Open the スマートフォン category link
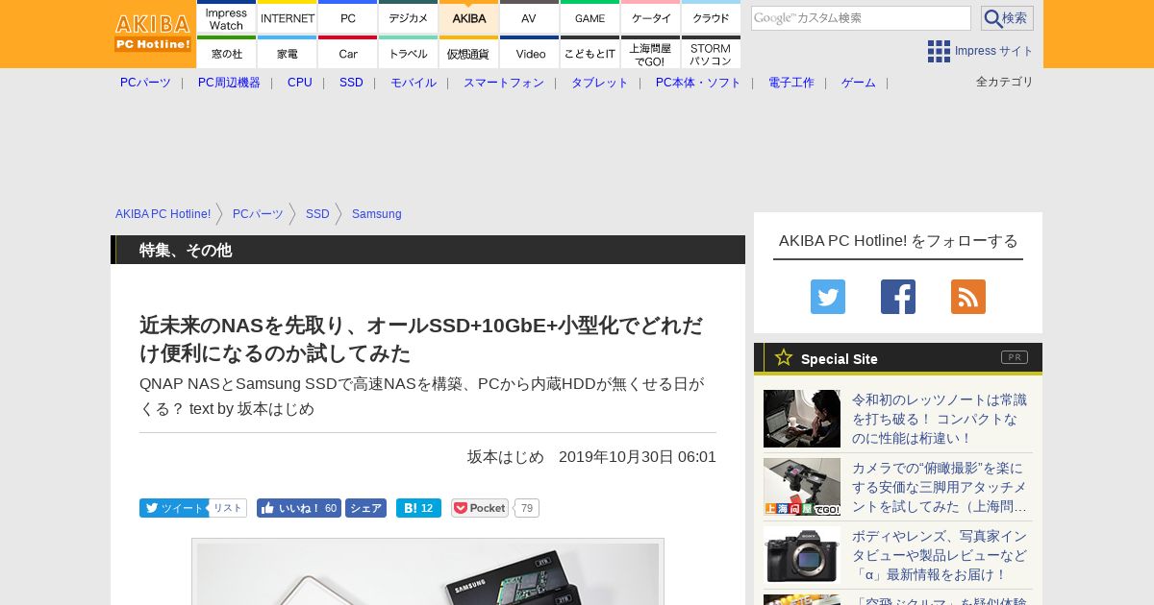Image resolution: width=1154 pixels, height=605 pixels. click(x=504, y=83)
